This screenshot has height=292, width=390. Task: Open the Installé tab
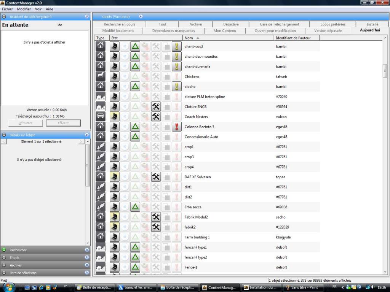(372, 24)
